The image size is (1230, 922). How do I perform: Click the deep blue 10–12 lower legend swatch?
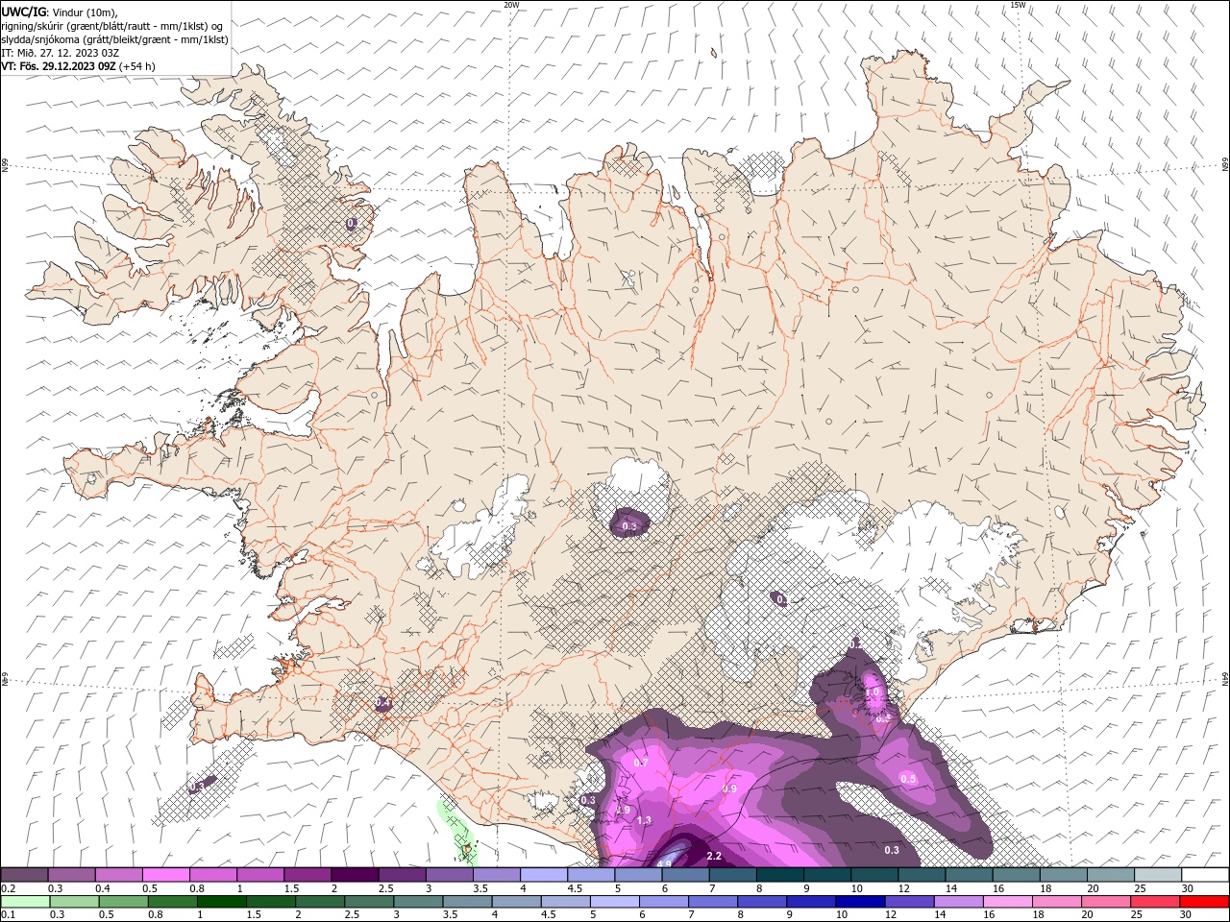(x=860, y=902)
